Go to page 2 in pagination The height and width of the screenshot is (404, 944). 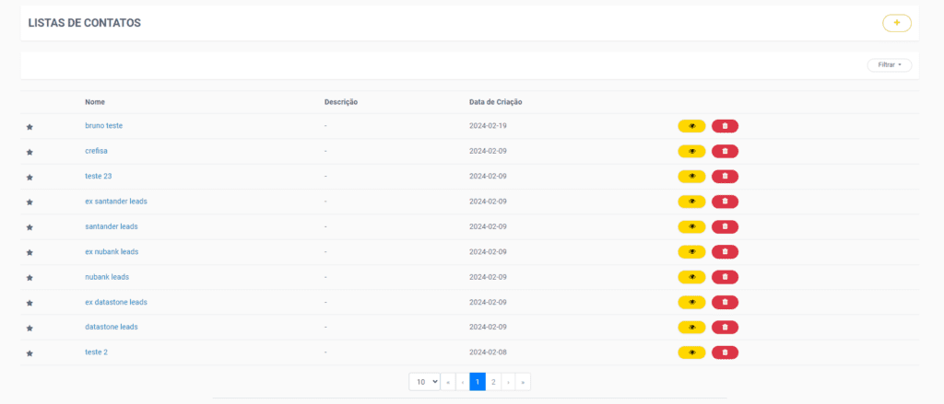click(x=493, y=382)
